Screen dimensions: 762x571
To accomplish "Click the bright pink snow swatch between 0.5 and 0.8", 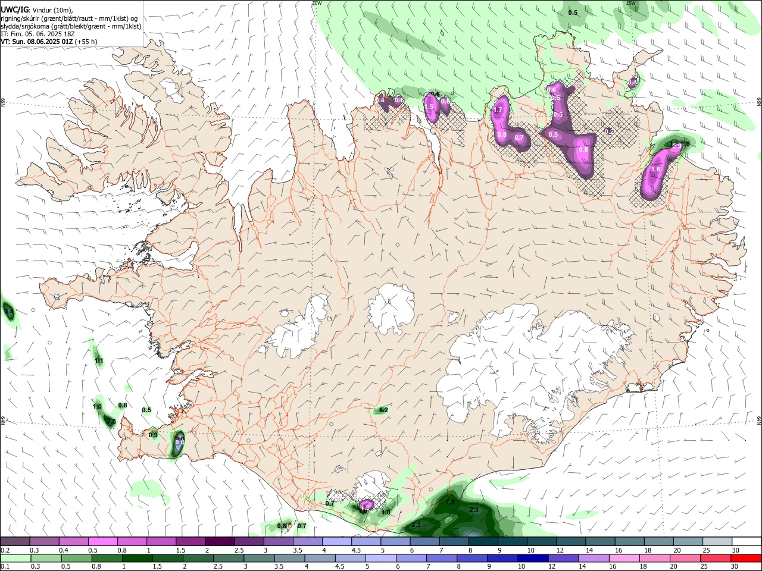I will coord(102,541).
